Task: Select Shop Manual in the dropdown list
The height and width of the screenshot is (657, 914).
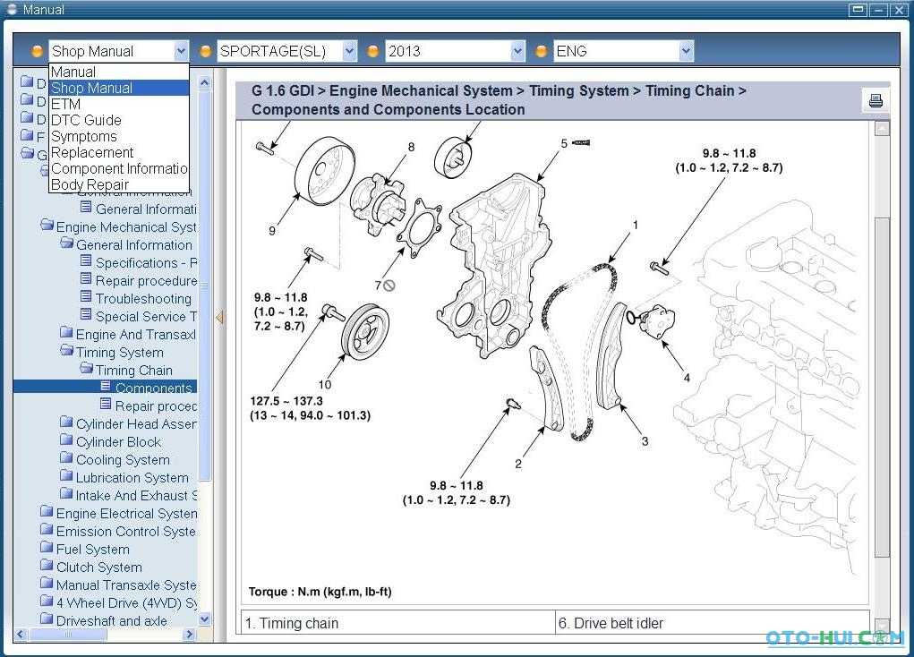Action: pyautogui.click(x=119, y=88)
